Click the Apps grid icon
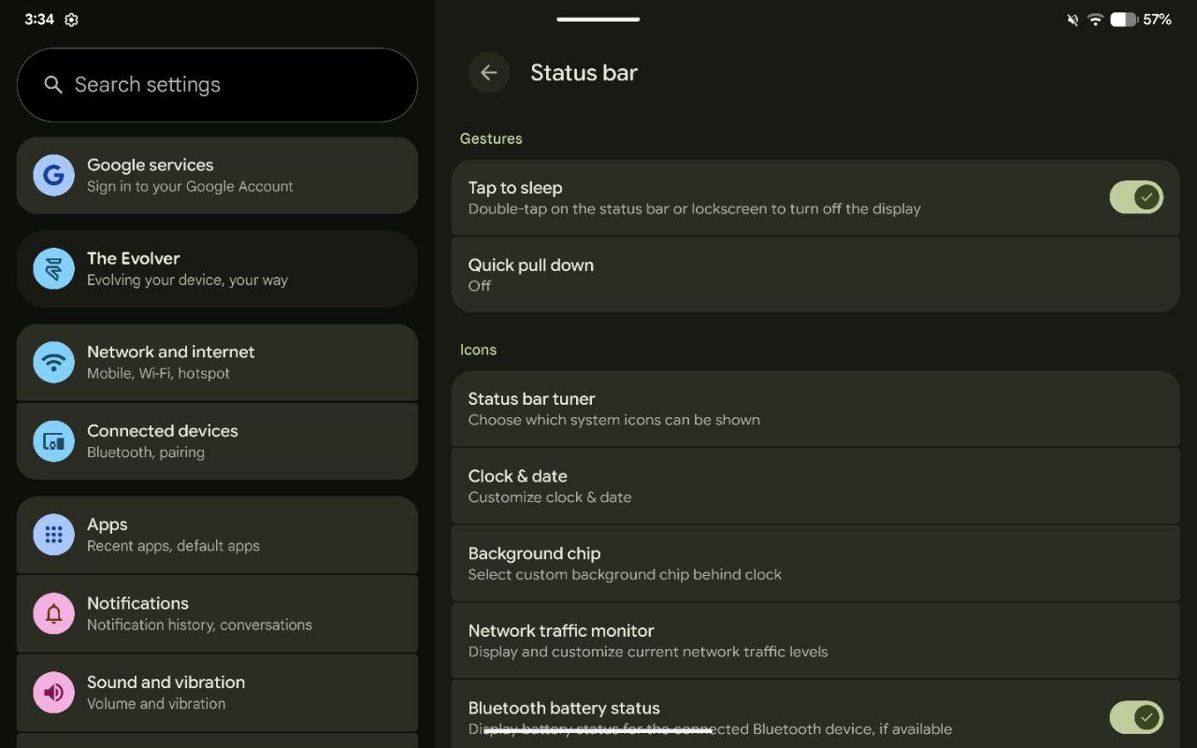Image resolution: width=1197 pixels, height=748 pixels. point(53,535)
